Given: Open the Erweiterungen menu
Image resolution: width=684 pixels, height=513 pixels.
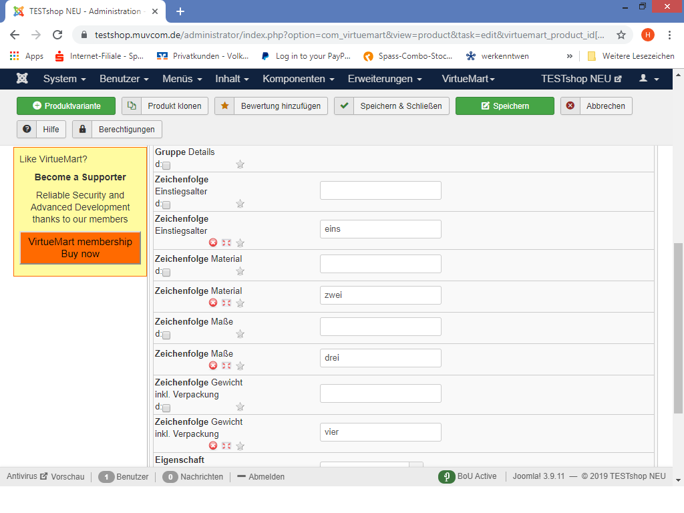Looking at the screenshot, I should click(385, 79).
